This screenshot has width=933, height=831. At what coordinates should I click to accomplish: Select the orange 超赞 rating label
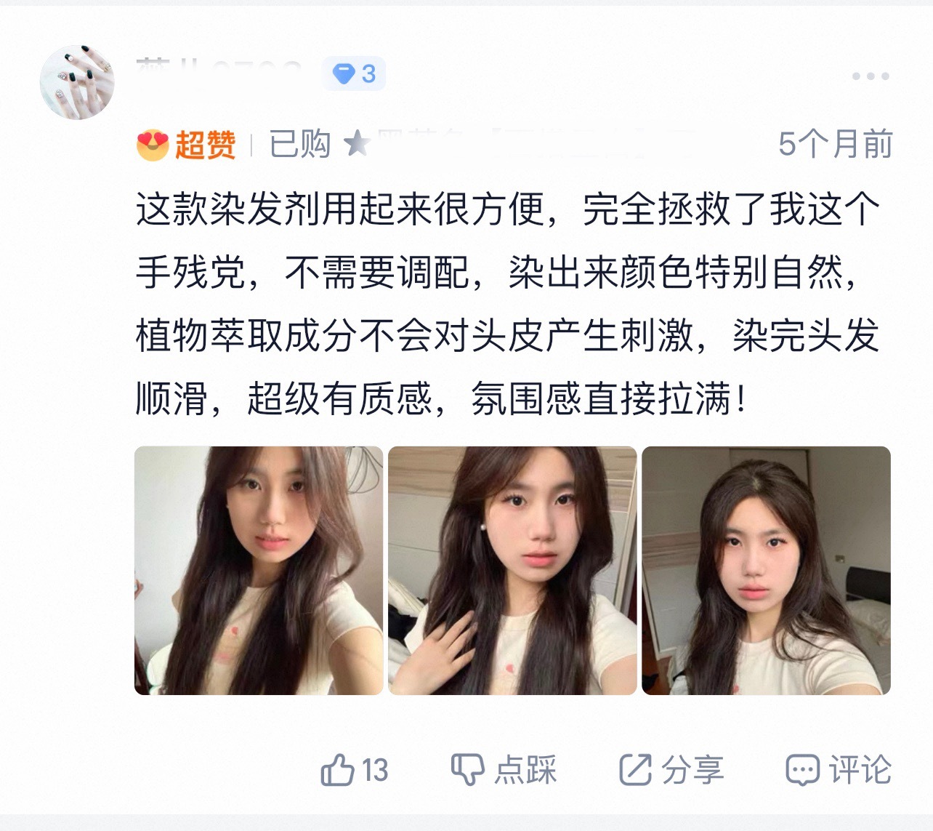[x=205, y=145]
